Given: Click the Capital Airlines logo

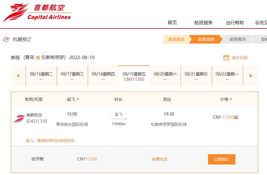Looking at the screenshot, I should pyautogui.click(x=37, y=13).
